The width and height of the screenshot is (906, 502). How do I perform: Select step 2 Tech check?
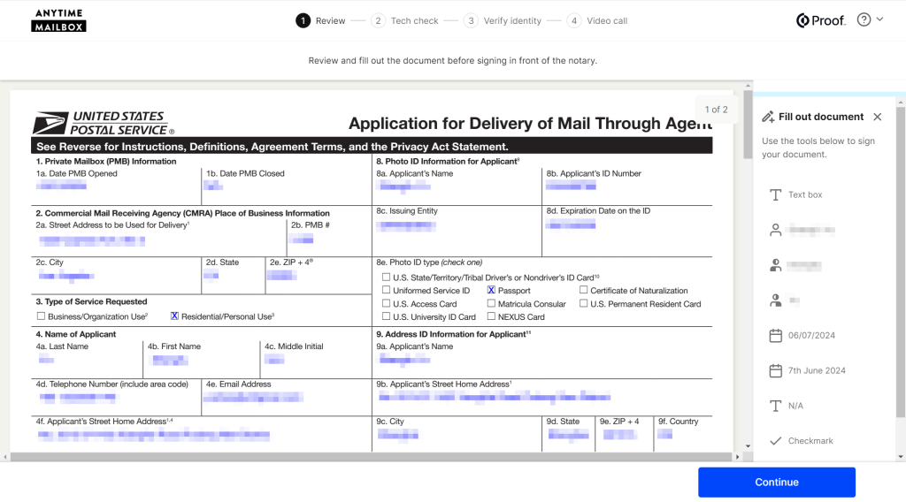[x=404, y=21]
